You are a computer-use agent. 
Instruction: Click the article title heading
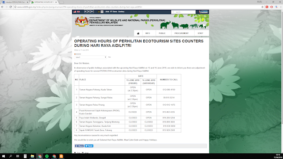click(x=139, y=43)
